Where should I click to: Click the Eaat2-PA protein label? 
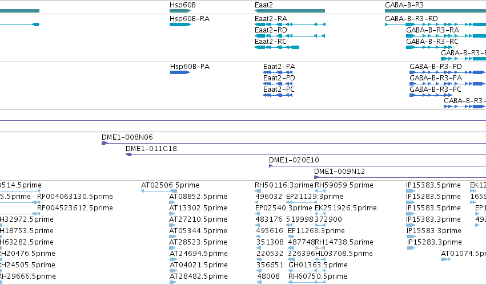[x=279, y=67]
